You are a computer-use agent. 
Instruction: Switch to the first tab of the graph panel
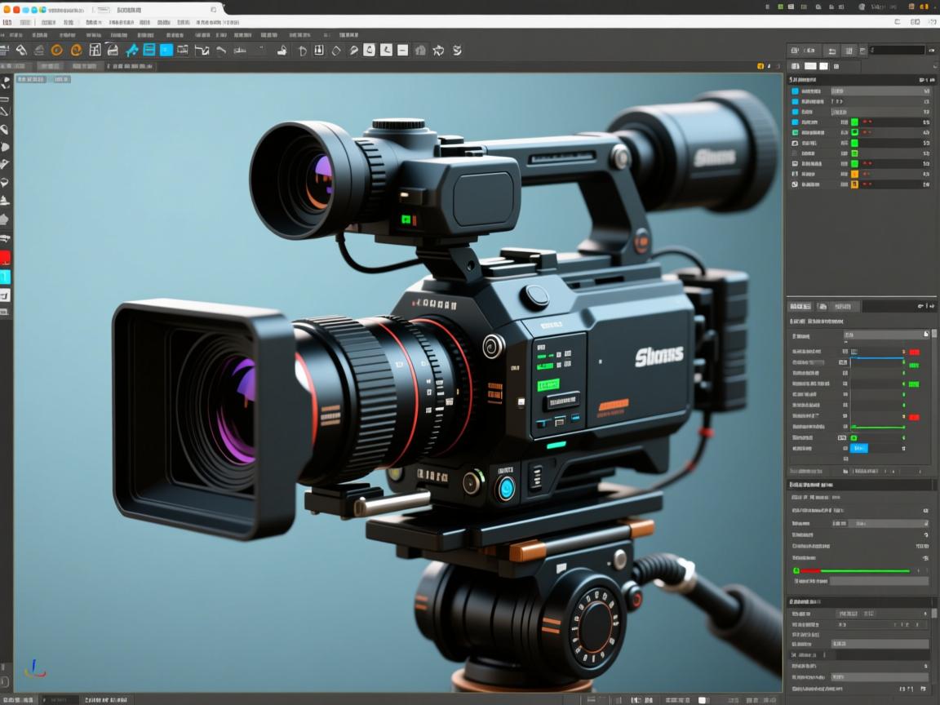tap(800, 306)
